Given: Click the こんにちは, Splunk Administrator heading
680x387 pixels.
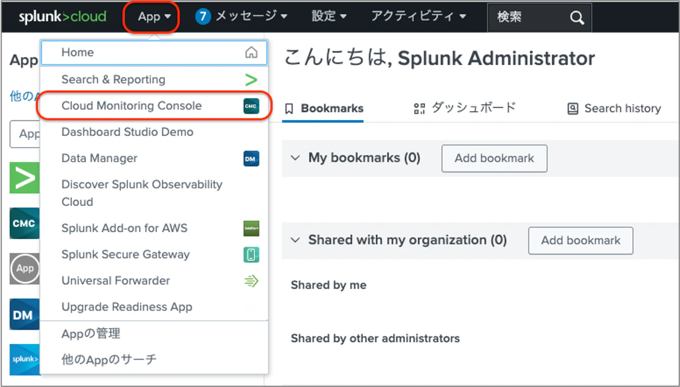Looking at the screenshot, I should (439, 58).
